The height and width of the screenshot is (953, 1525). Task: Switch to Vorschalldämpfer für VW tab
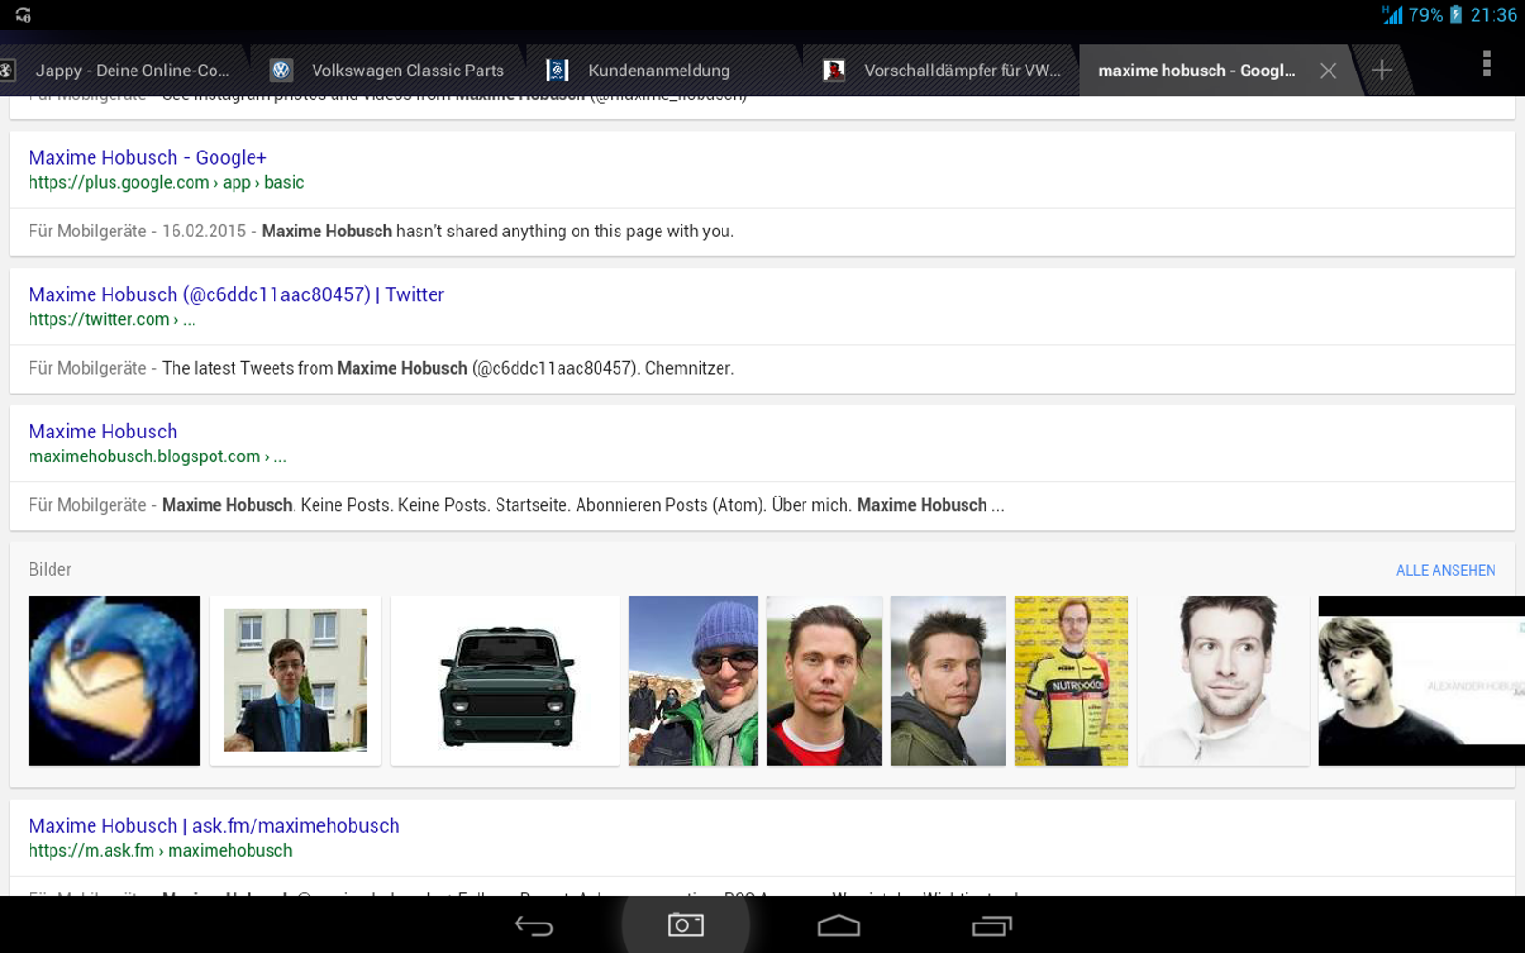[x=962, y=71]
